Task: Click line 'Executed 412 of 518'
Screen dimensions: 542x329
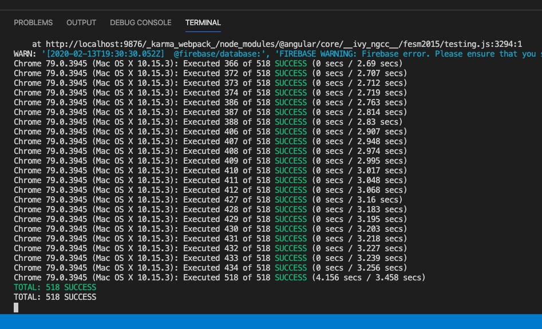Action: (x=211, y=190)
